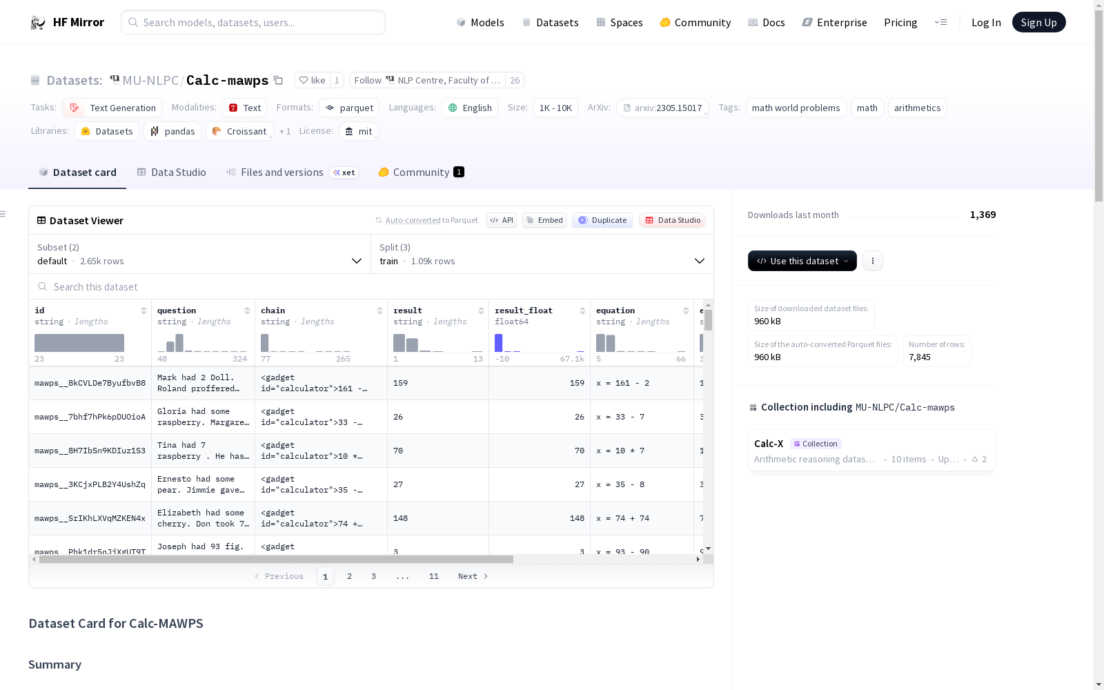Expand the Subset default dropdown
Viewport: 1104px width, 690px height.
tap(200, 254)
